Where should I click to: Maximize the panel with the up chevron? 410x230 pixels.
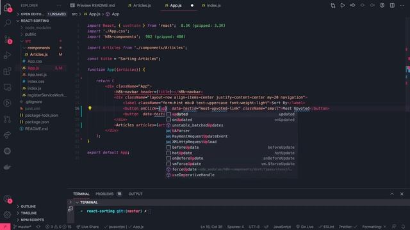tap(391, 194)
